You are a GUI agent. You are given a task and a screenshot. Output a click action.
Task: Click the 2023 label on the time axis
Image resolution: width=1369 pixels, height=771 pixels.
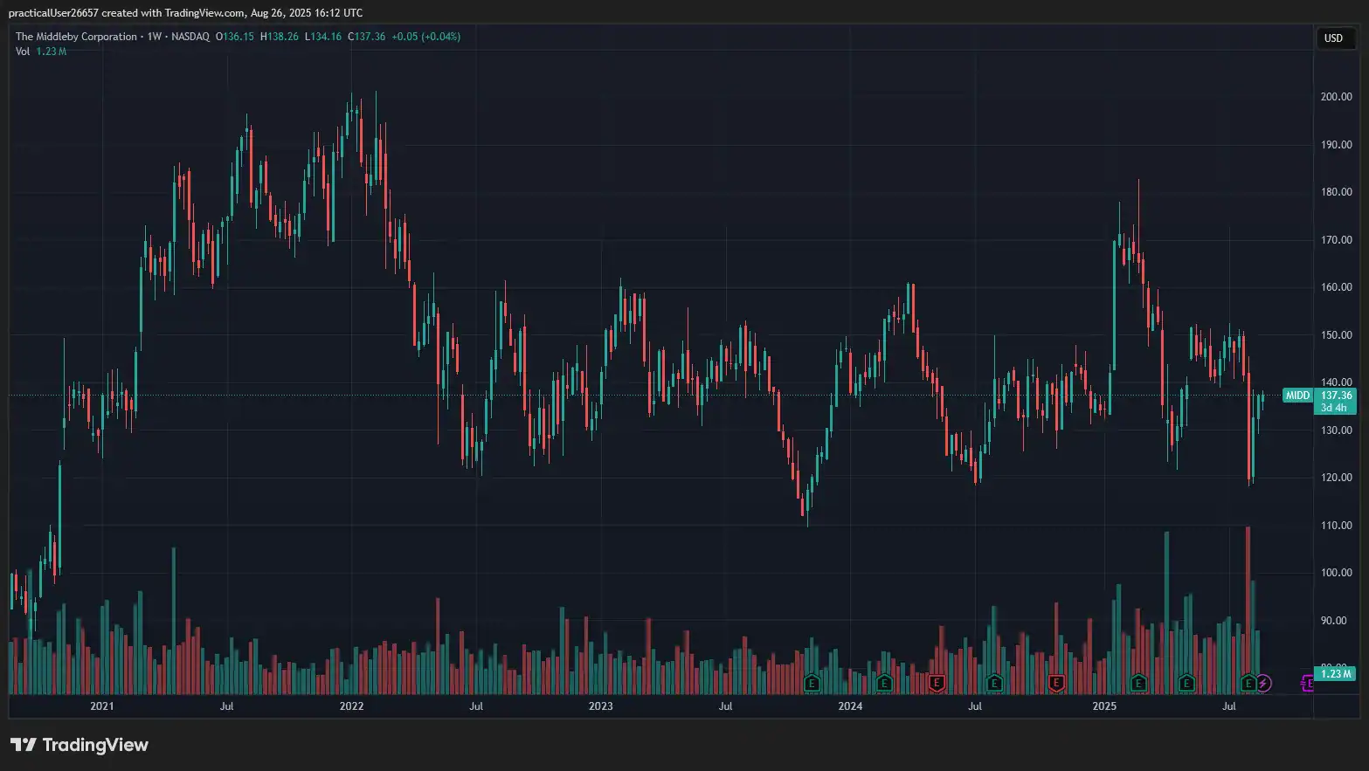600,706
